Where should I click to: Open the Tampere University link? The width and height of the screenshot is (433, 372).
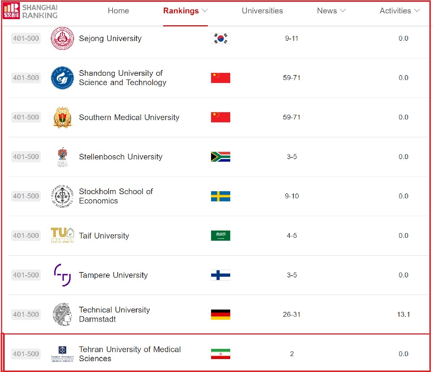(x=113, y=275)
